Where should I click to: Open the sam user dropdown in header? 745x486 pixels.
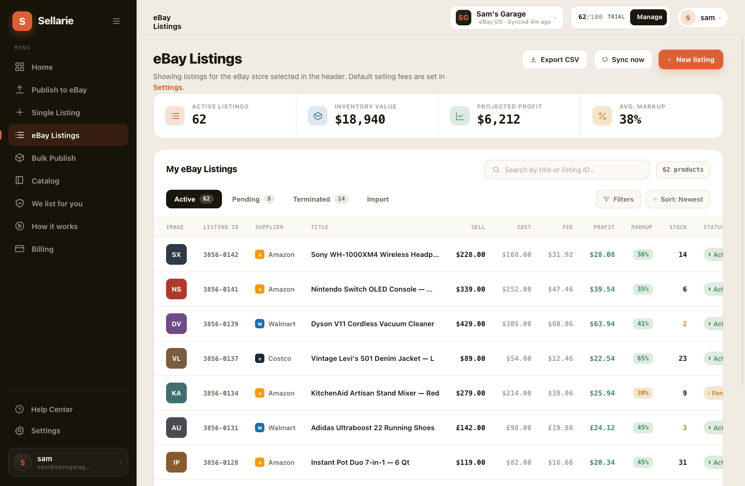[703, 18]
